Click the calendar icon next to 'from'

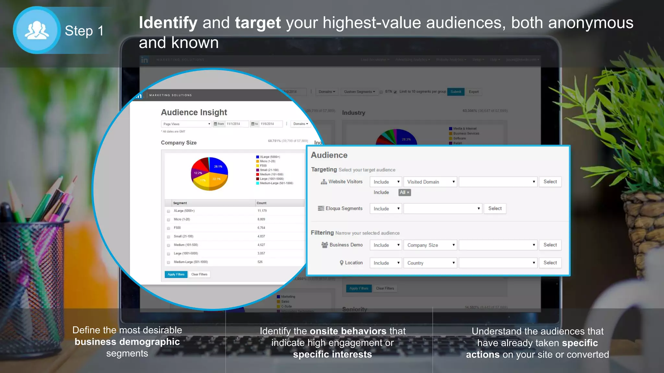click(x=215, y=124)
